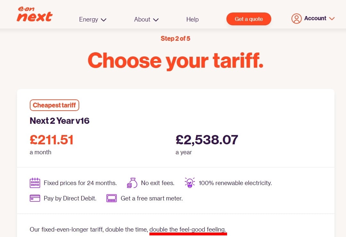Viewport: 346px width, 237px height.
Task: Click the underlined double the feel-good feeling text
Action: (188, 230)
